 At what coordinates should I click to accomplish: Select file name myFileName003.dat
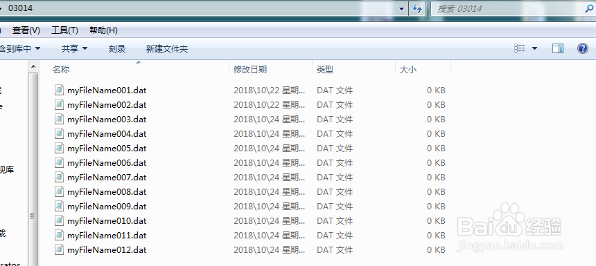107,120
